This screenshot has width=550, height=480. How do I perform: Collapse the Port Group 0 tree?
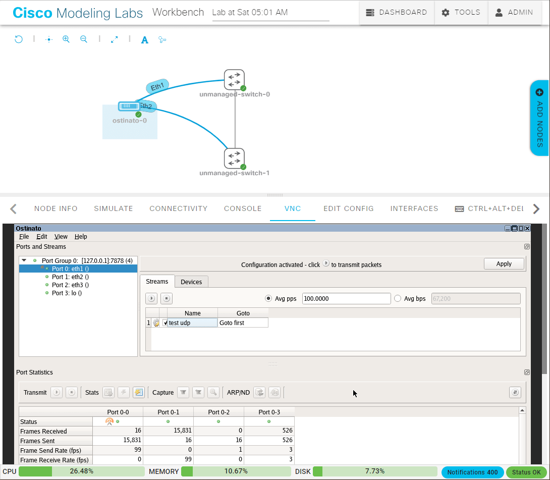pos(24,260)
